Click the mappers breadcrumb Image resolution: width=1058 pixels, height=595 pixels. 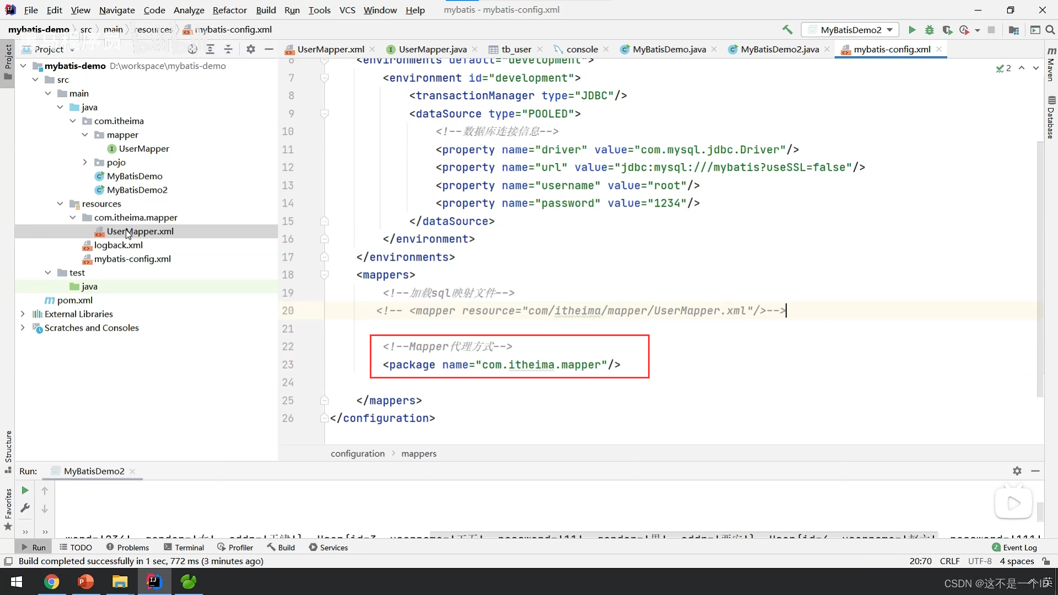pos(419,453)
